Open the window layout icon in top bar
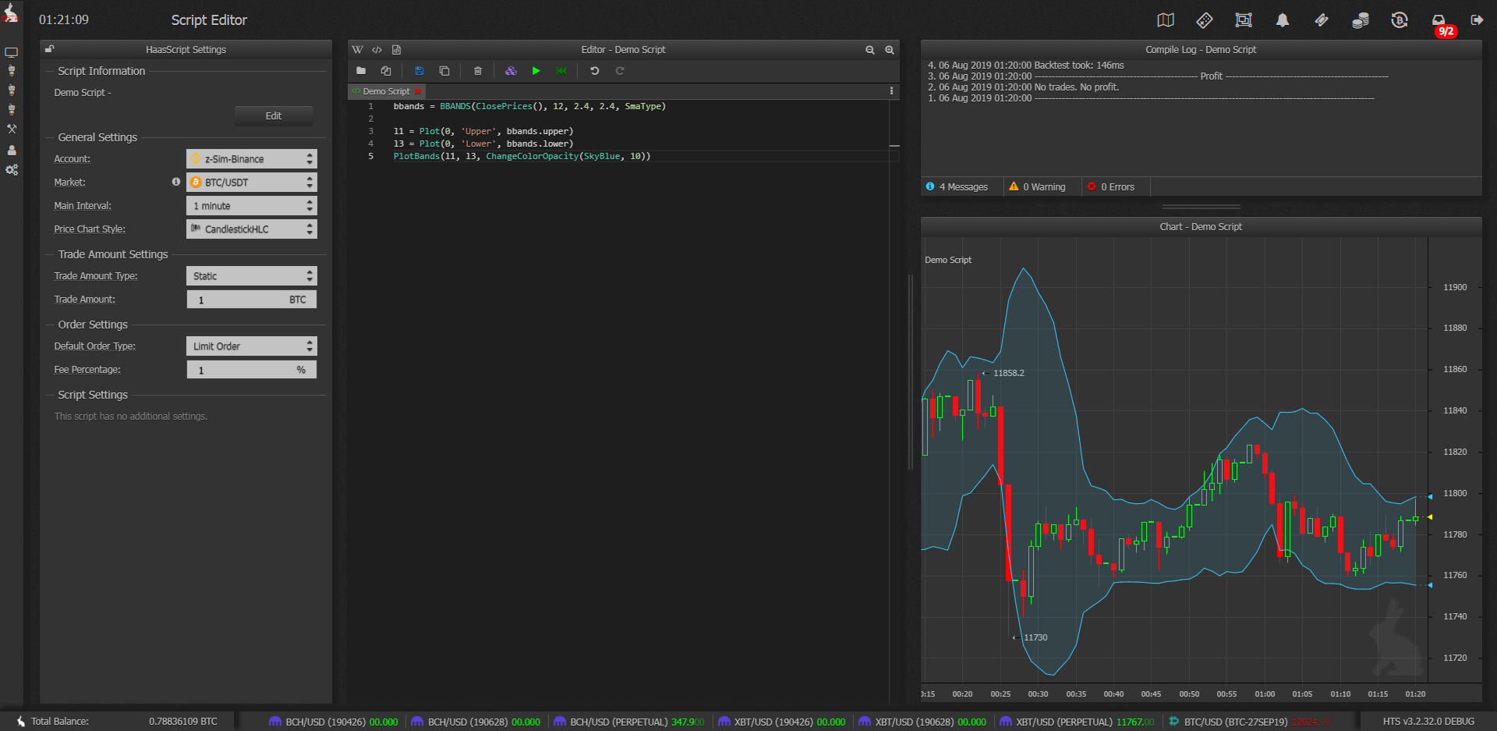This screenshot has height=731, width=1497. [1244, 20]
